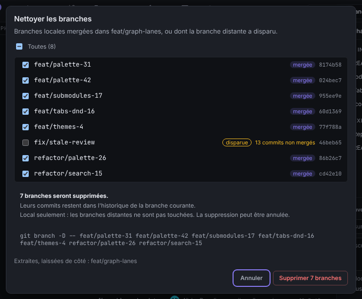This screenshot has height=299, width=362.
Task: Uncheck feat/palette-42 branch checkbox
Action: 26,80
